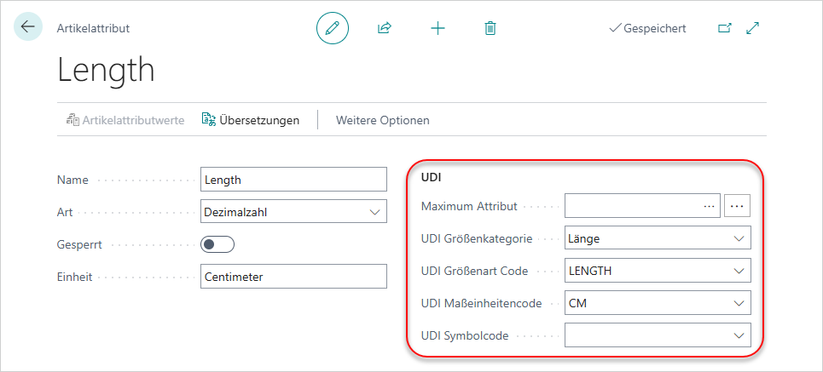The height and width of the screenshot is (372, 823).
Task: Click into the Name input field
Action: click(x=293, y=180)
